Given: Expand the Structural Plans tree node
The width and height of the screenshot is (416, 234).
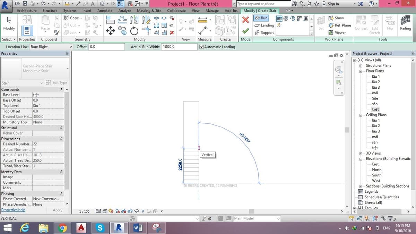Looking at the screenshot, I should pos(361,66).
